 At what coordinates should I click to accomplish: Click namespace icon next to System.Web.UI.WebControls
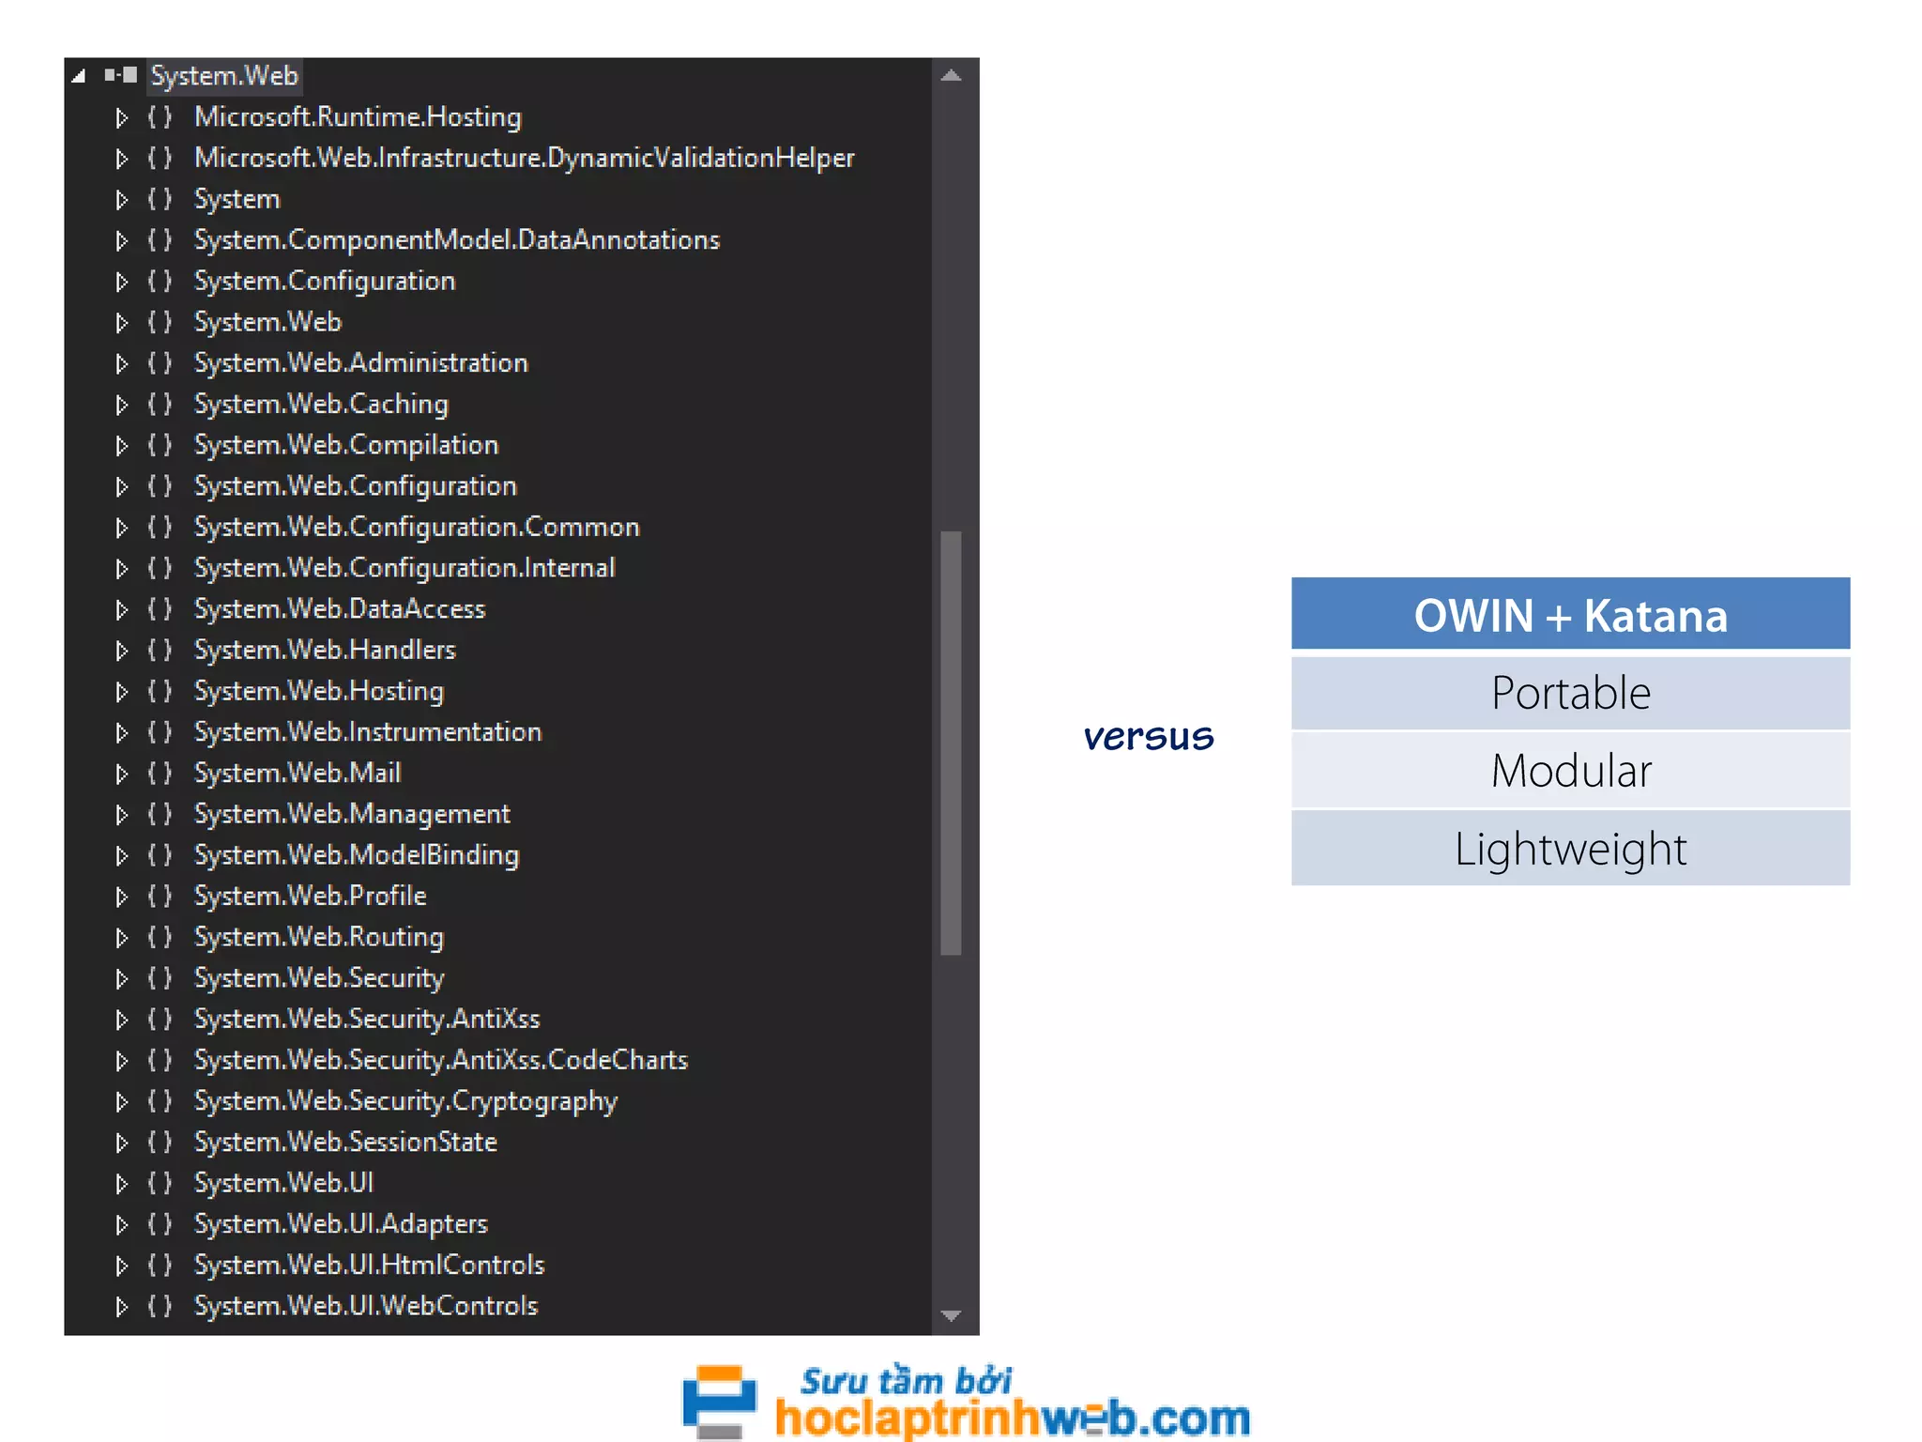[x=160, y=1306]
